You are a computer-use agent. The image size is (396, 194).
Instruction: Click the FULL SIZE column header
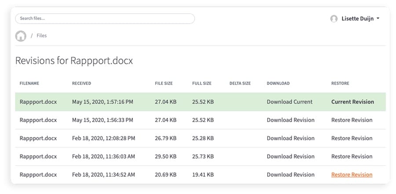click(x=202, y=83)
